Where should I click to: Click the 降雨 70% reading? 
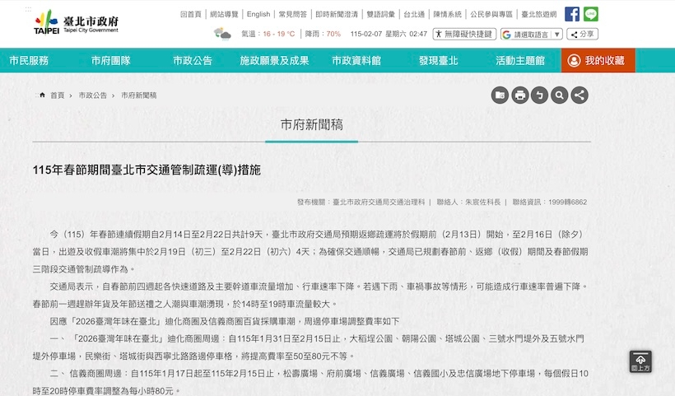(x=323, y=34)
